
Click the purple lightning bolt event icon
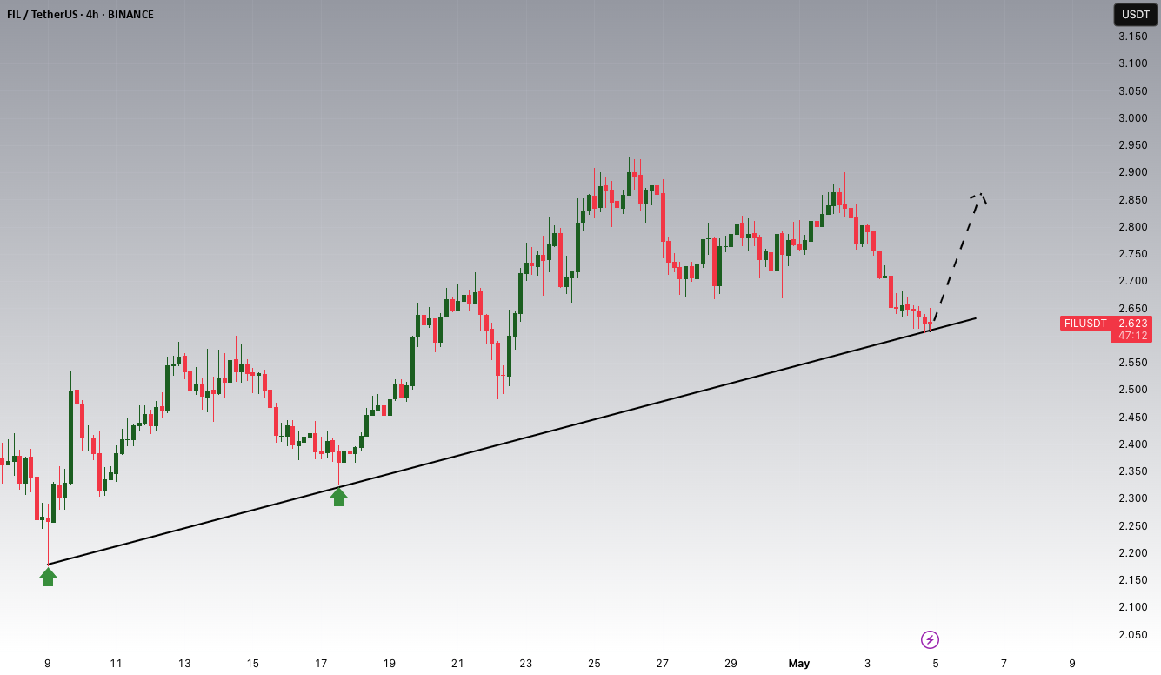(x=930, y=640)
